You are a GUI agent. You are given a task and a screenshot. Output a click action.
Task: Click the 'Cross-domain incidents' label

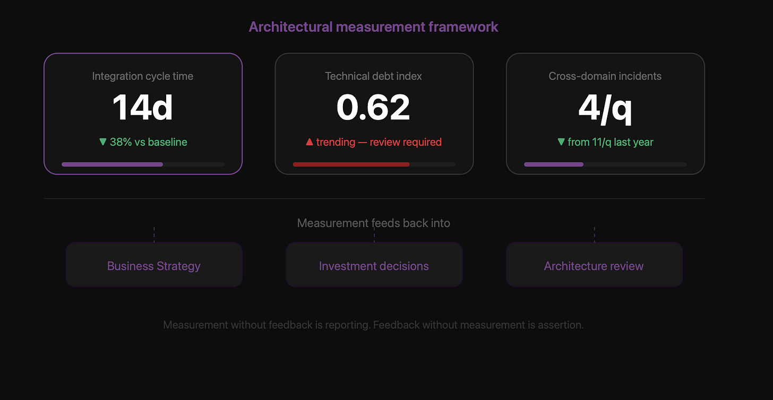pyautogui.click(x=605, y=76)
